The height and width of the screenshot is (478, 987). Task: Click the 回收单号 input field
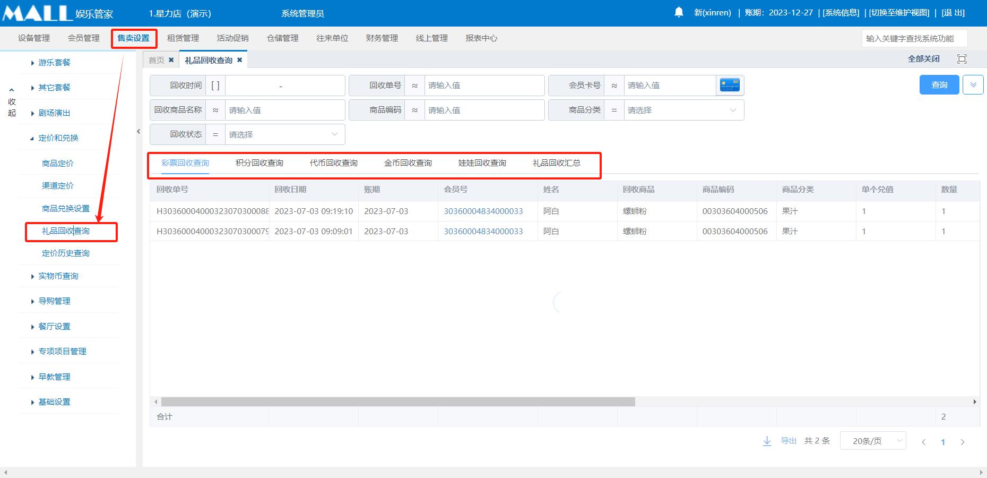click(x=484, y=86)
